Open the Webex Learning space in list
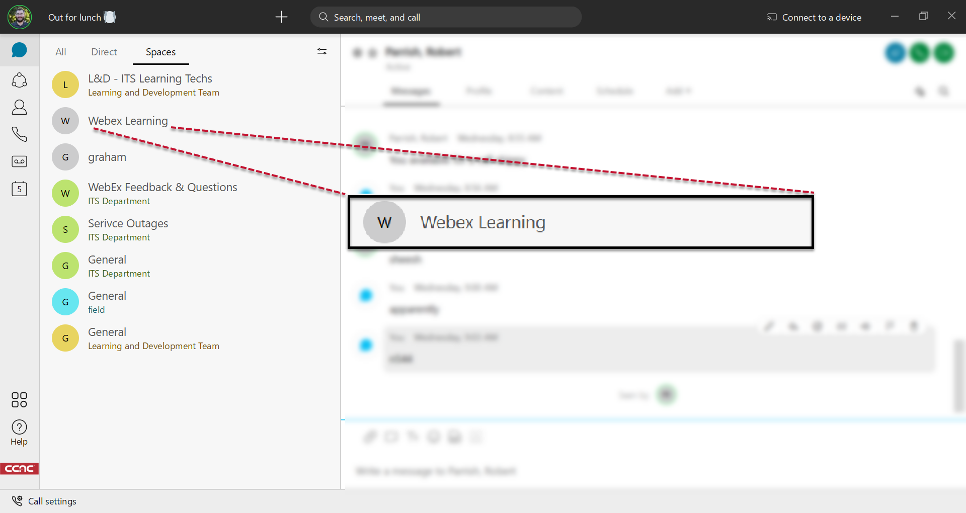 point(190,121)
